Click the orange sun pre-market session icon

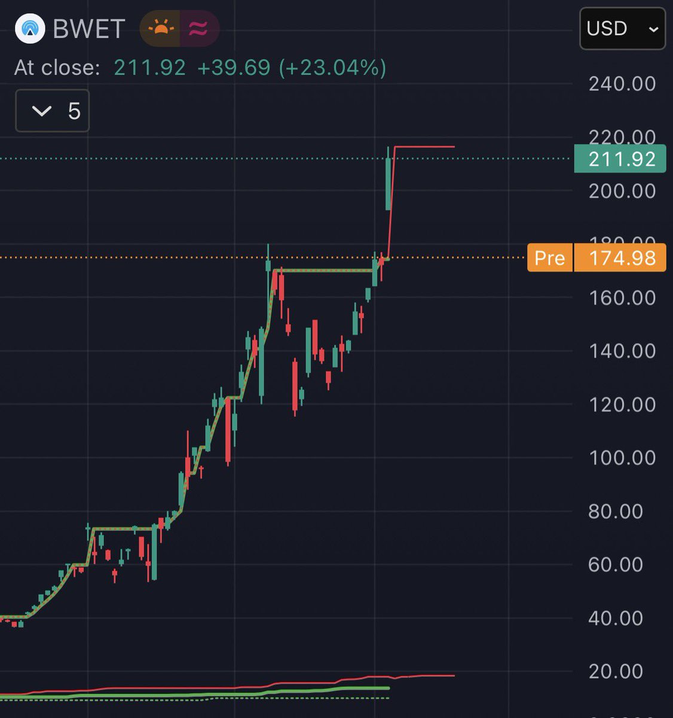pyautogui.click(x=161, y=29)
